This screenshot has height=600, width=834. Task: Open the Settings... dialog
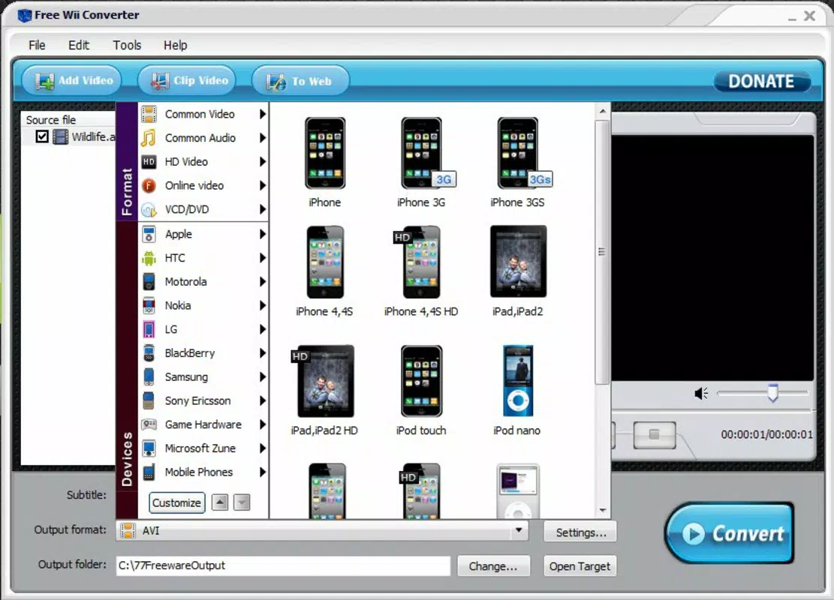coord(580,532)
